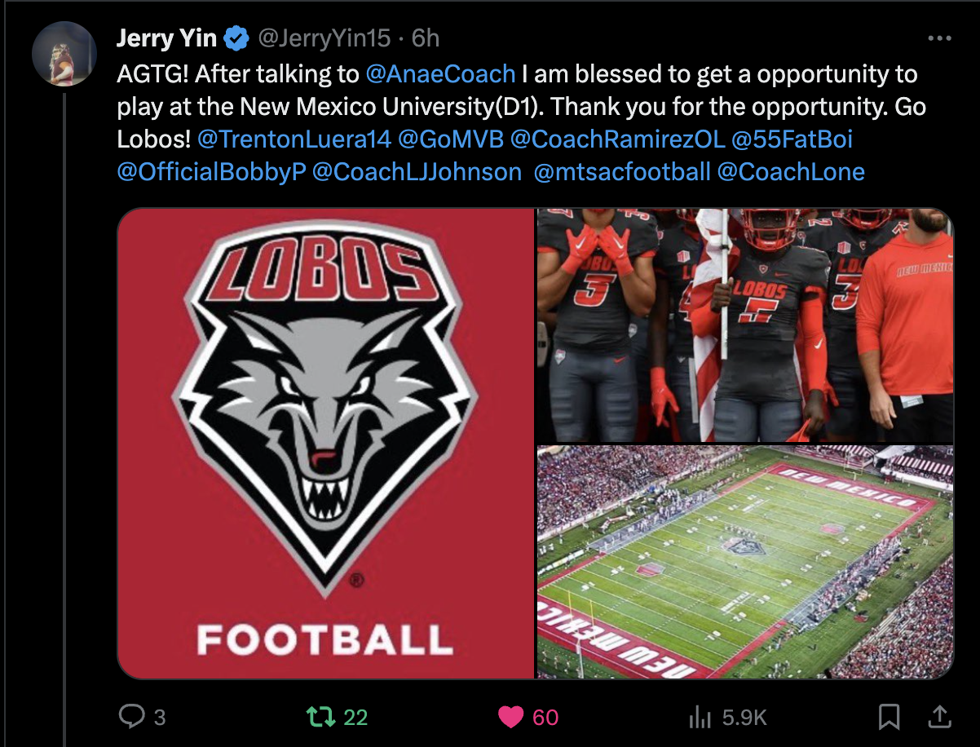The height and width of the screenshot is (747, 980).
Task: Visit the @JerryYin15 handle
Action: (x=323, y=38)
